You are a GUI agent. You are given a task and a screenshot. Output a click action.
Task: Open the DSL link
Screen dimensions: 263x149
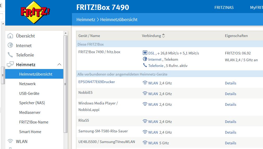coord(152,53)
